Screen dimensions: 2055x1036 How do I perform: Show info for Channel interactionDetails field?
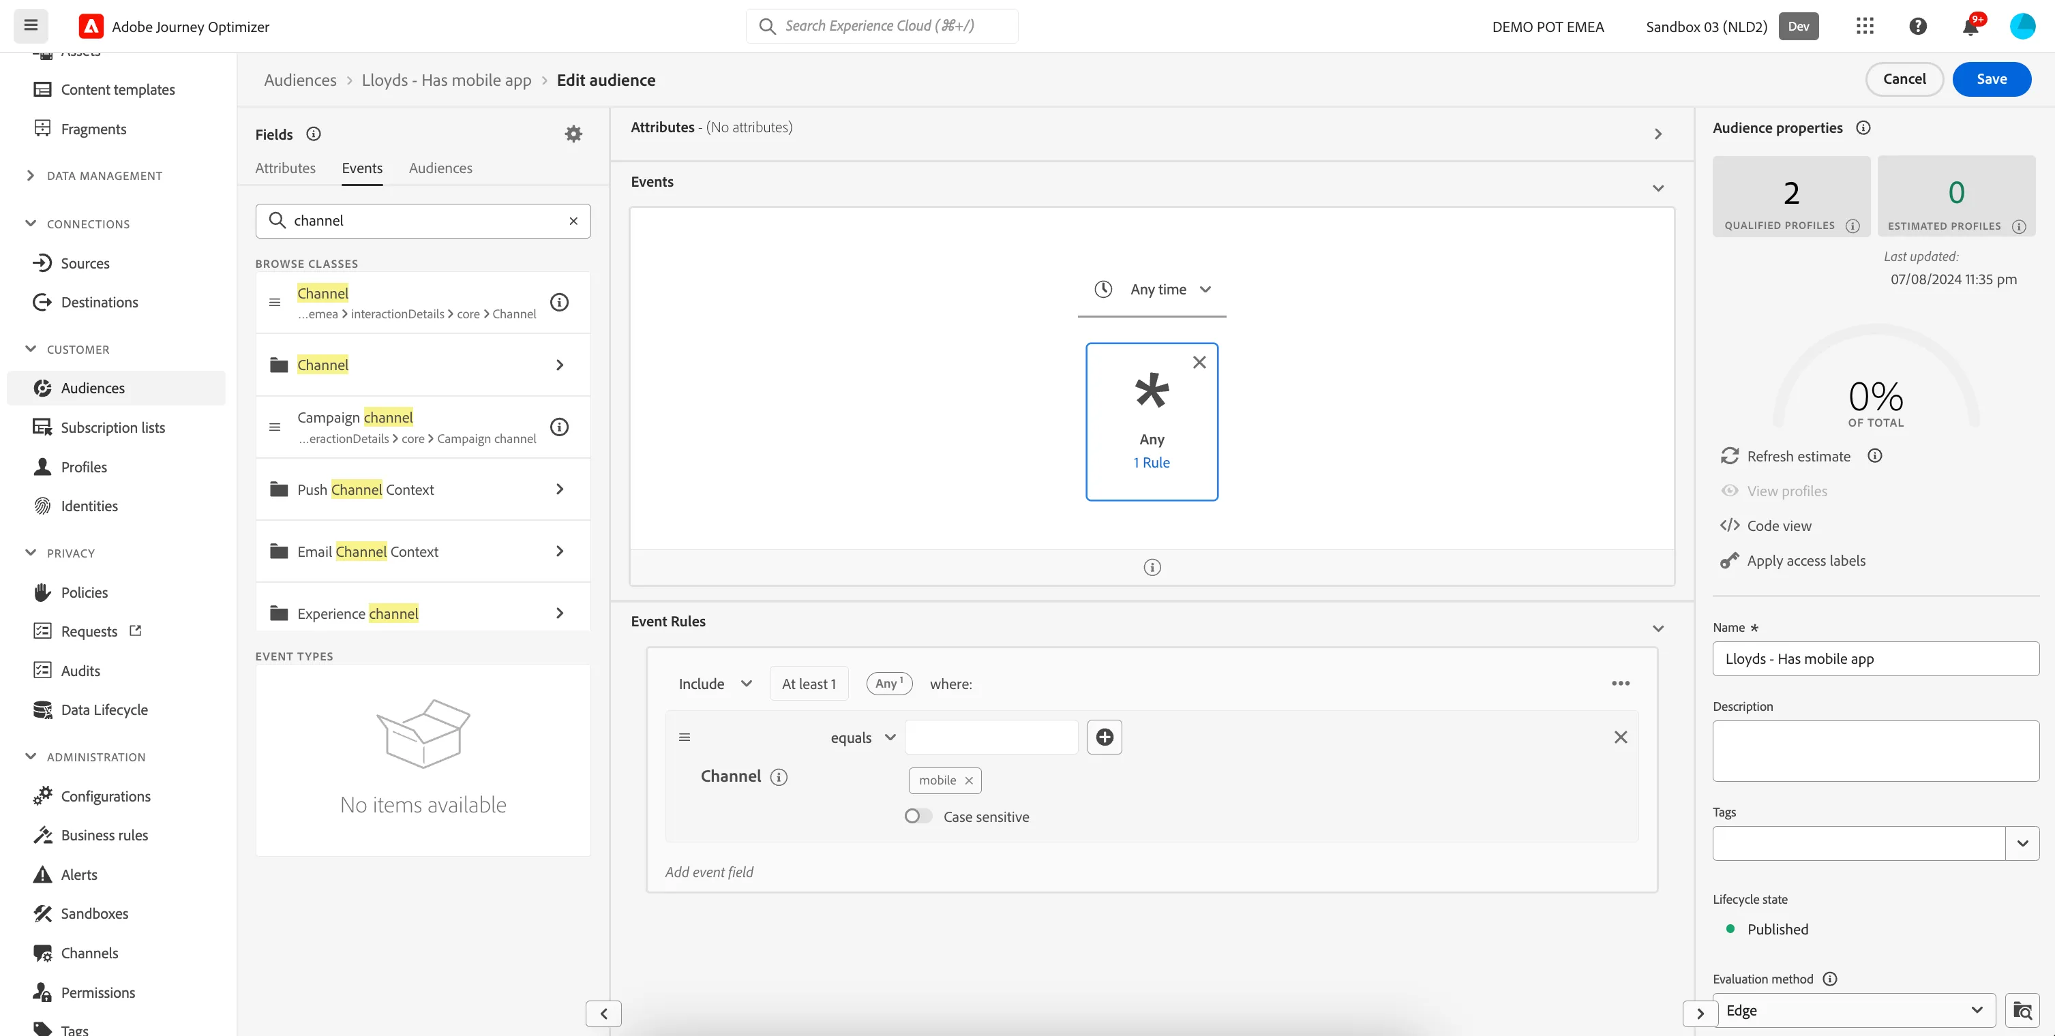[x=559, y=302]
